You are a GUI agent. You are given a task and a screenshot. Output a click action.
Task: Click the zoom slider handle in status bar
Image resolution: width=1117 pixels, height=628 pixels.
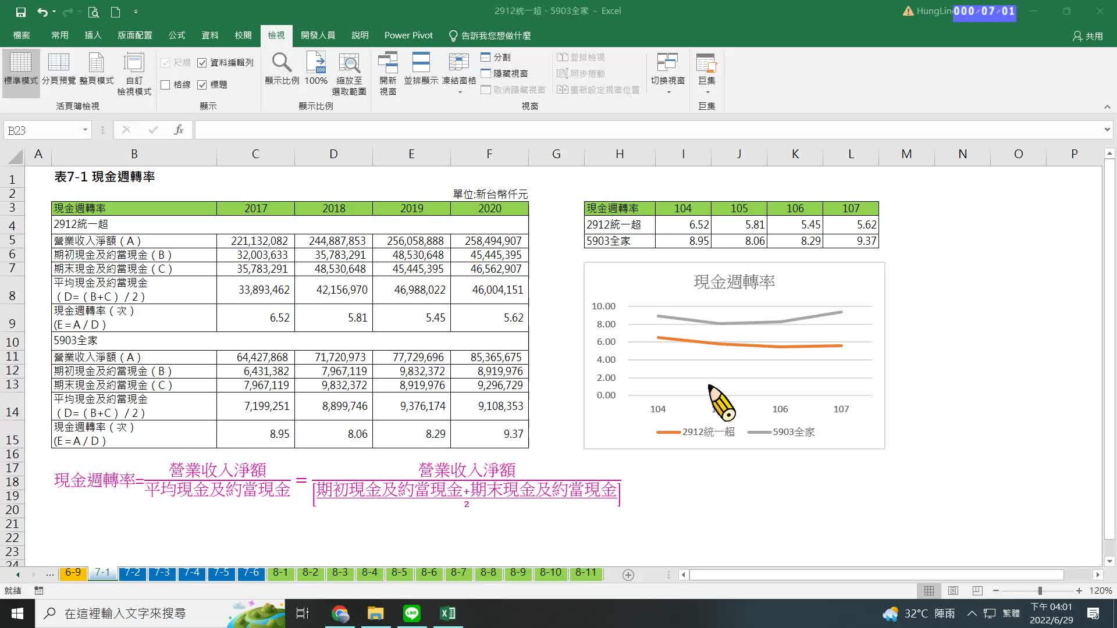tap(1040, 591)
